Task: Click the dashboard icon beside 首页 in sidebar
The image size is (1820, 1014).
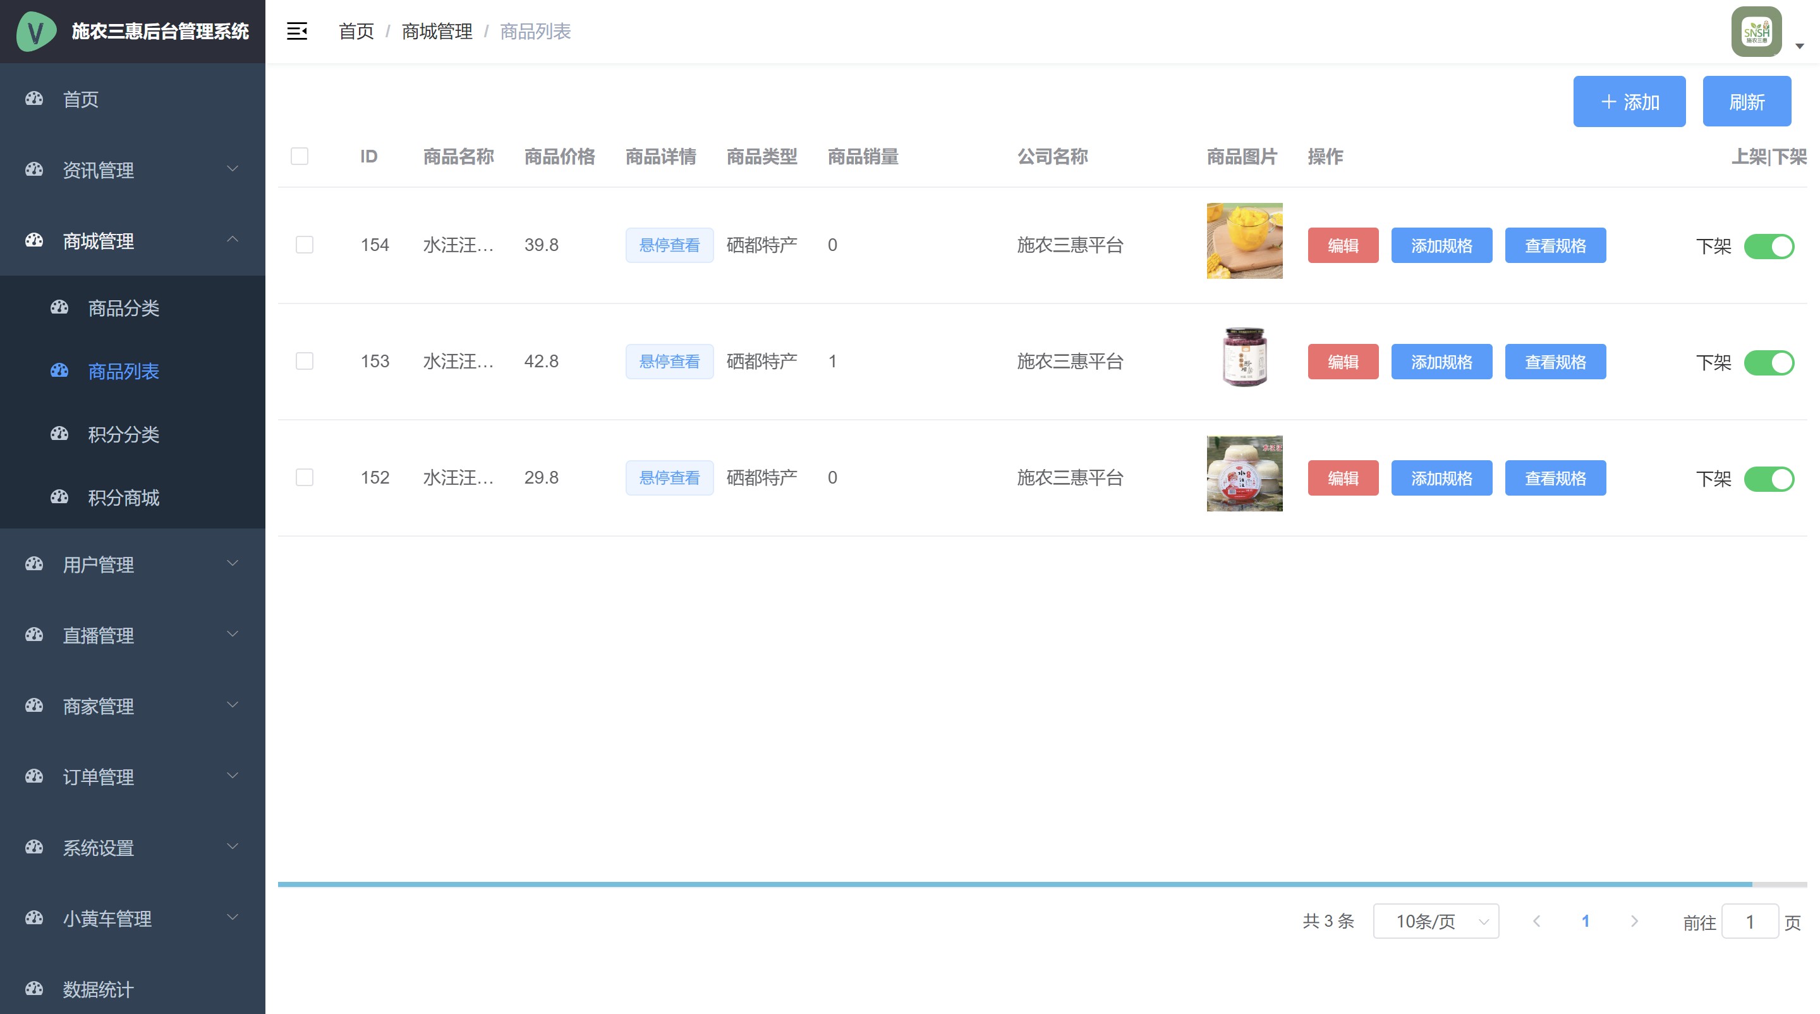Action: click(x=34, y=99)
